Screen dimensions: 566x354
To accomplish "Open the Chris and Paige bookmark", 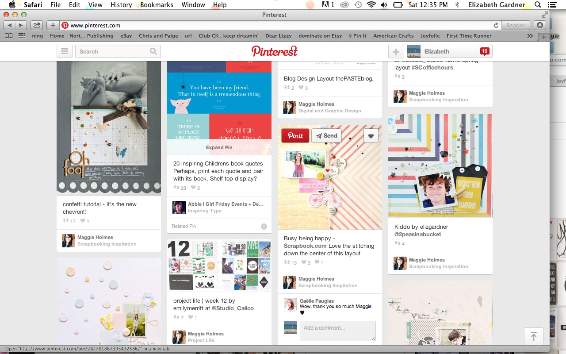I will (x=158, y=36).
